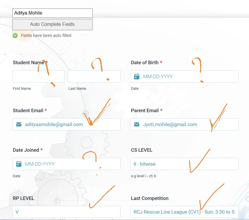This screenshot has width=249, height=220.
Task: Click 'Fields have been auto filled.' message
Action: pos(47,35)
